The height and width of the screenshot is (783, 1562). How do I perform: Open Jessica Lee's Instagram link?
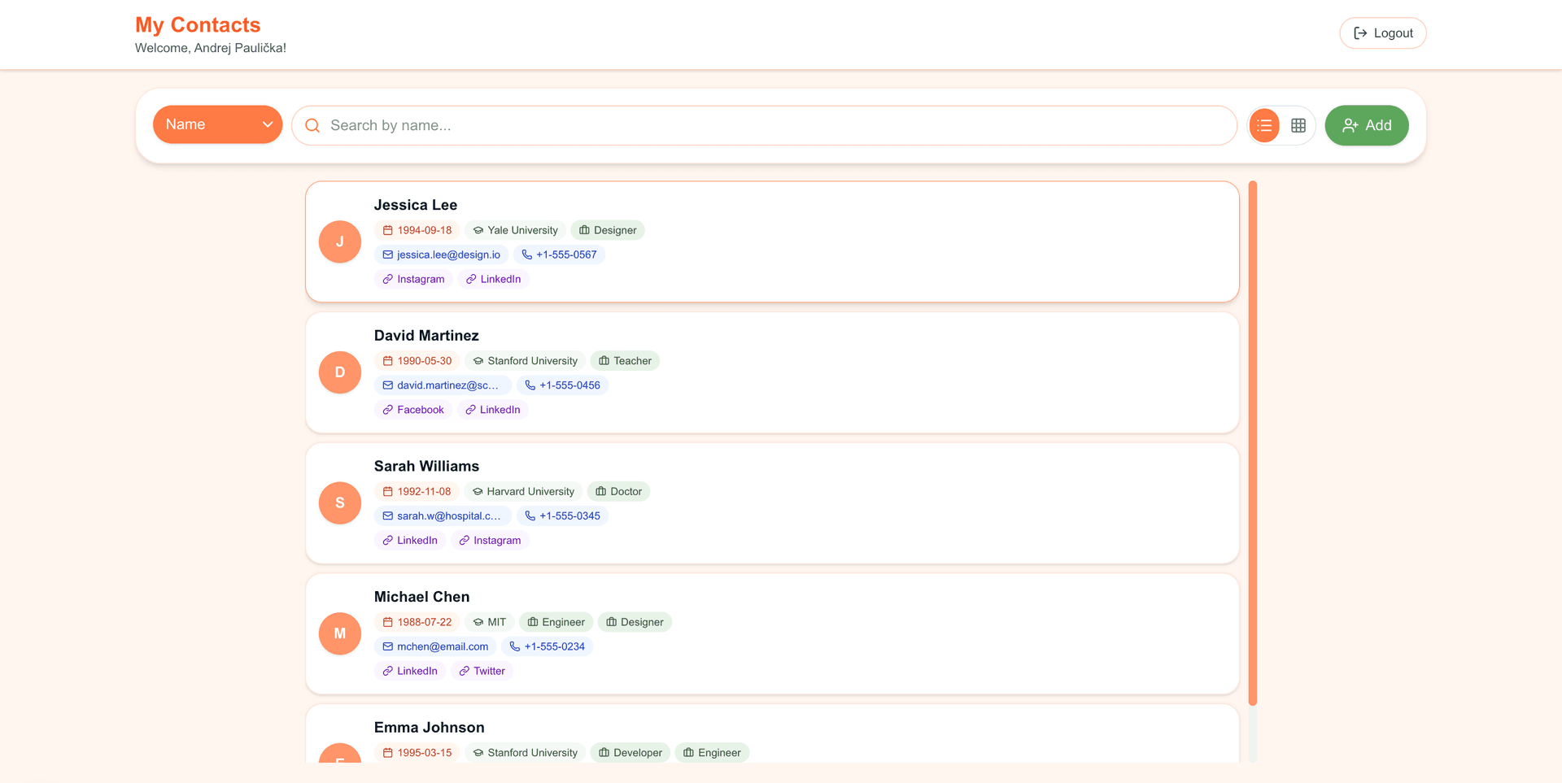413,279
